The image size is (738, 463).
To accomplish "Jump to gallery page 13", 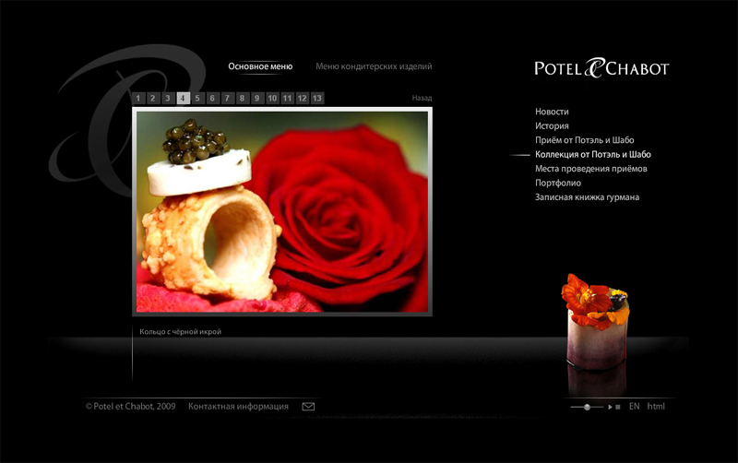I will tap(317, 98).
